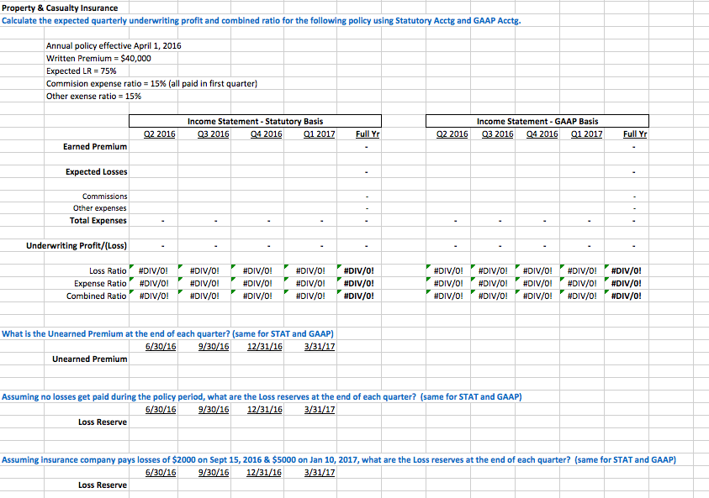Click GAAP 'Q1 2017' column header
709x498 pixels.
tap(586, 134)
